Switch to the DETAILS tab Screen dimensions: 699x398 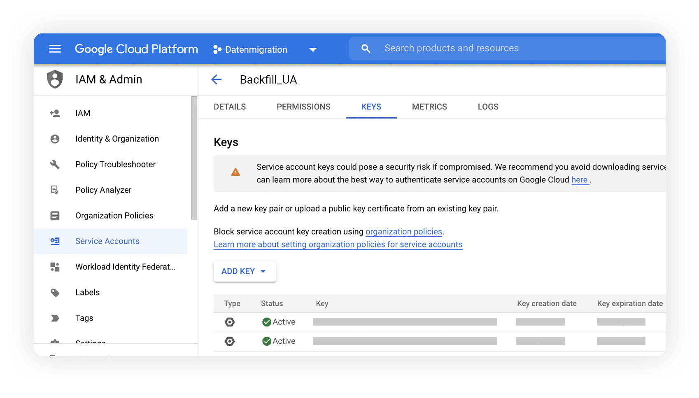(230, 107)
